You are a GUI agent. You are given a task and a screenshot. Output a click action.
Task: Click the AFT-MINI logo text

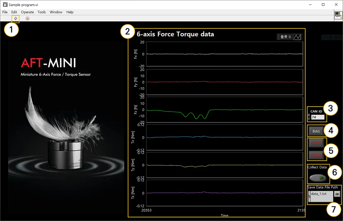click(x=48, y=63)
